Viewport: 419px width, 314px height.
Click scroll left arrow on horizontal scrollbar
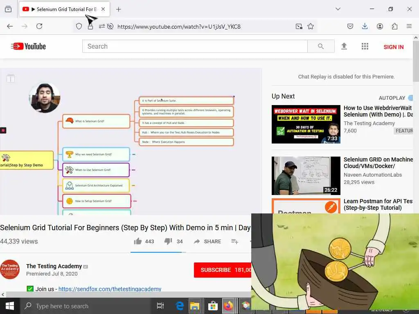pos(3,294)
